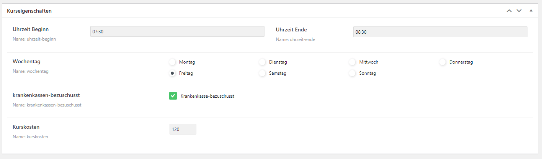Pick Donnerstag as the Wochentag

[442, 62]
